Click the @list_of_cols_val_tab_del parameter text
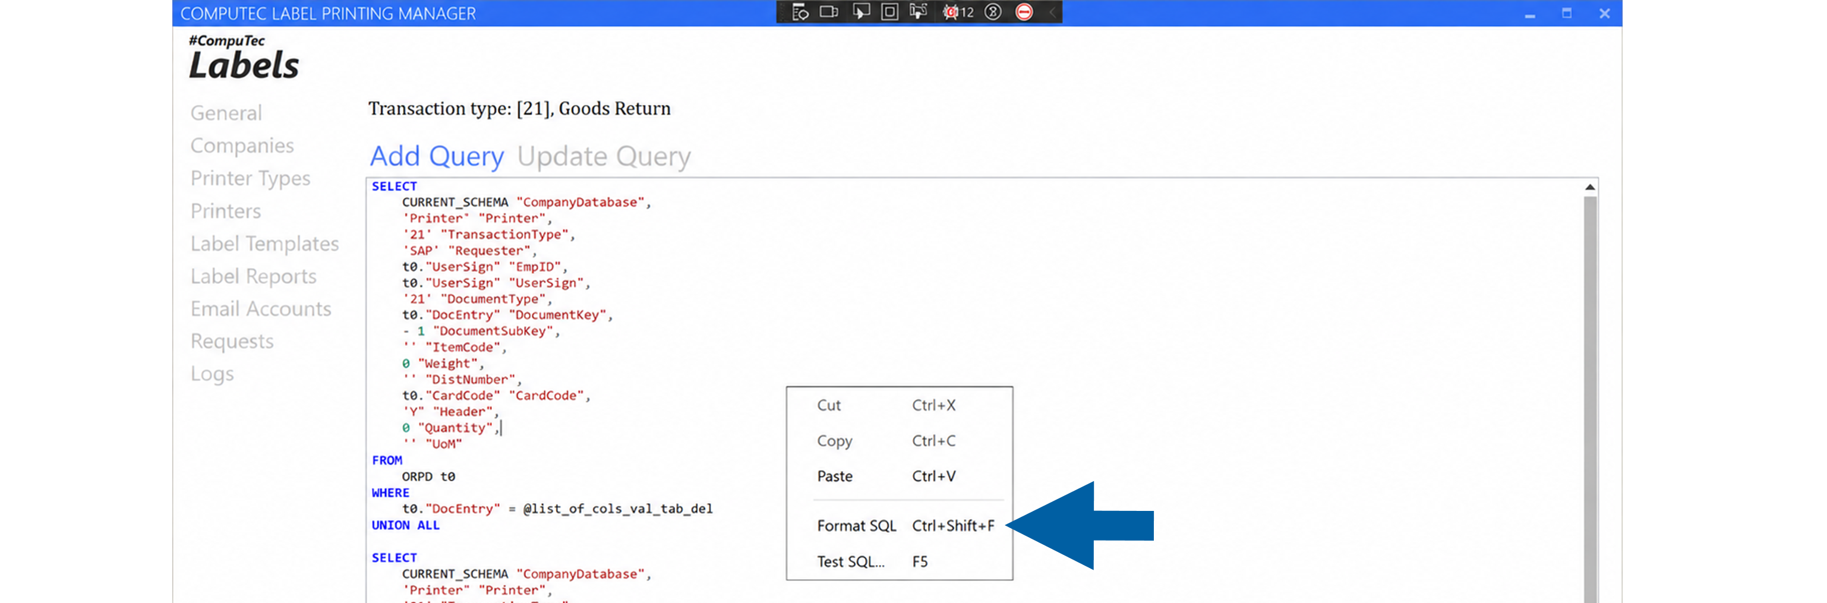The width and height of the screenshot is (1827, 603). click(618, 509)
